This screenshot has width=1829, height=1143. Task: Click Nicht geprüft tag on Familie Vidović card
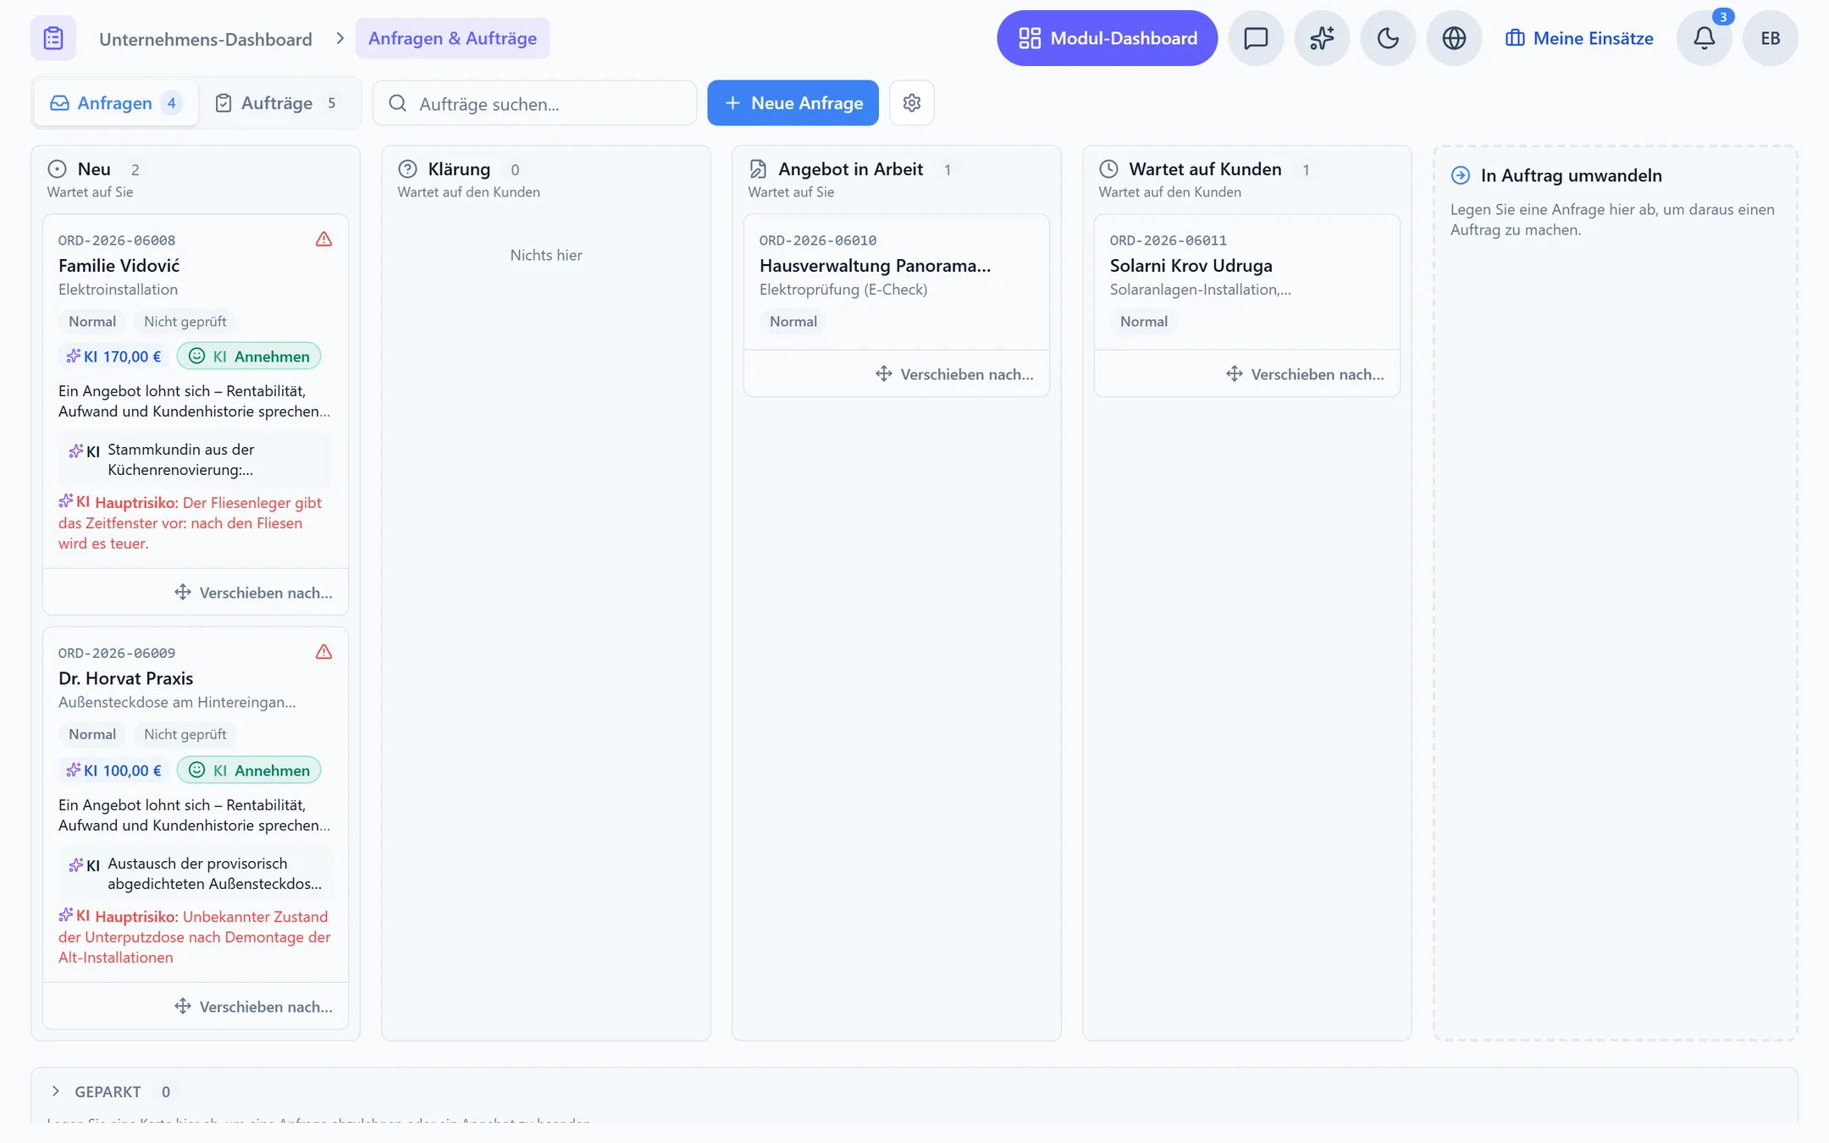pyautogui.click(x=185, y=322)
